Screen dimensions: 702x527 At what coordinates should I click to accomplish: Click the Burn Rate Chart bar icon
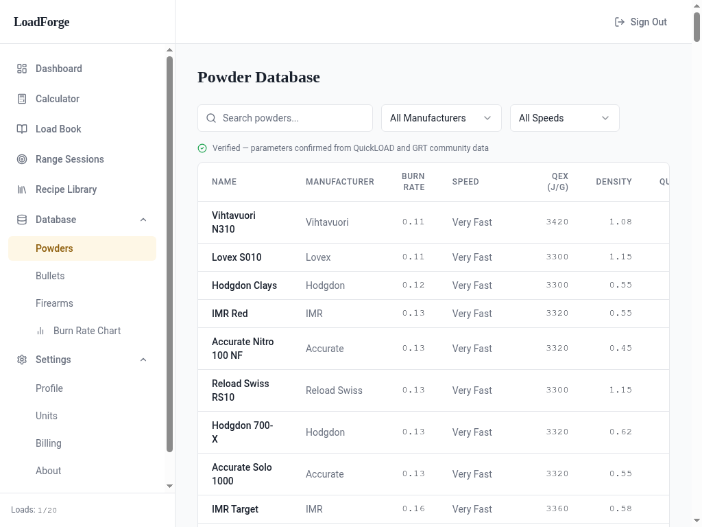click(x=40, y=331)
